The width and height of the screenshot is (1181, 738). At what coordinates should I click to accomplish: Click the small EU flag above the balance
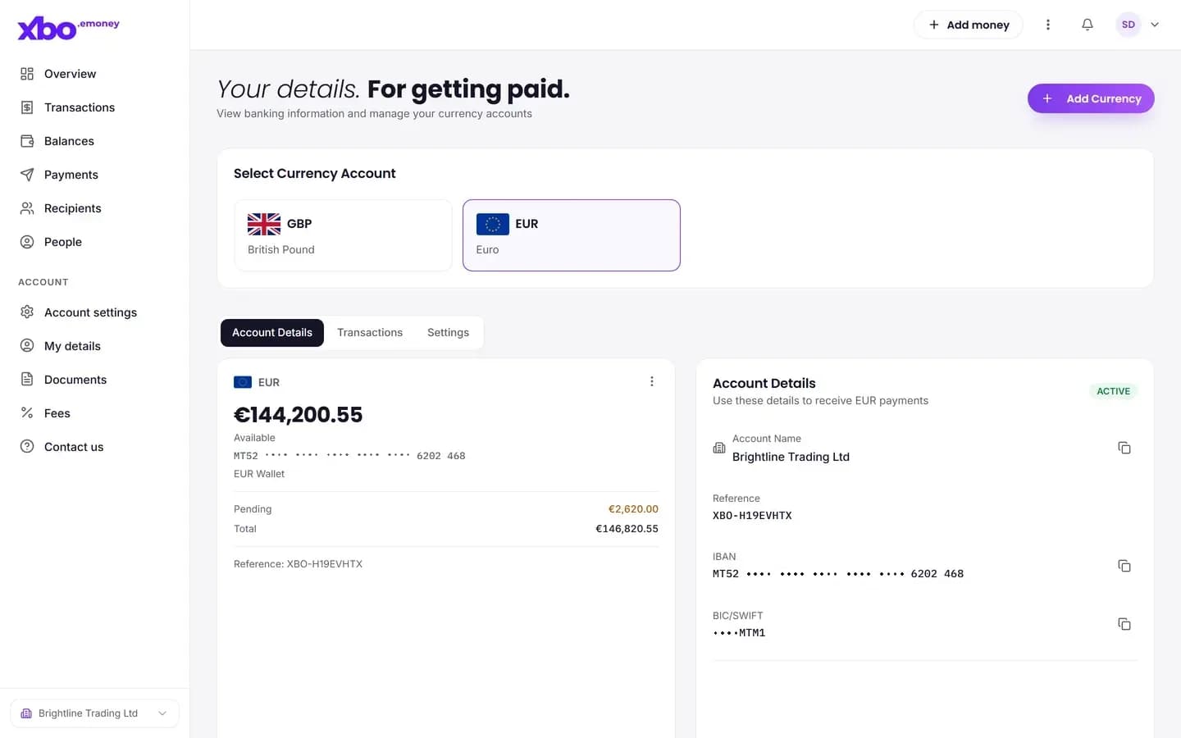click(243, 382)
